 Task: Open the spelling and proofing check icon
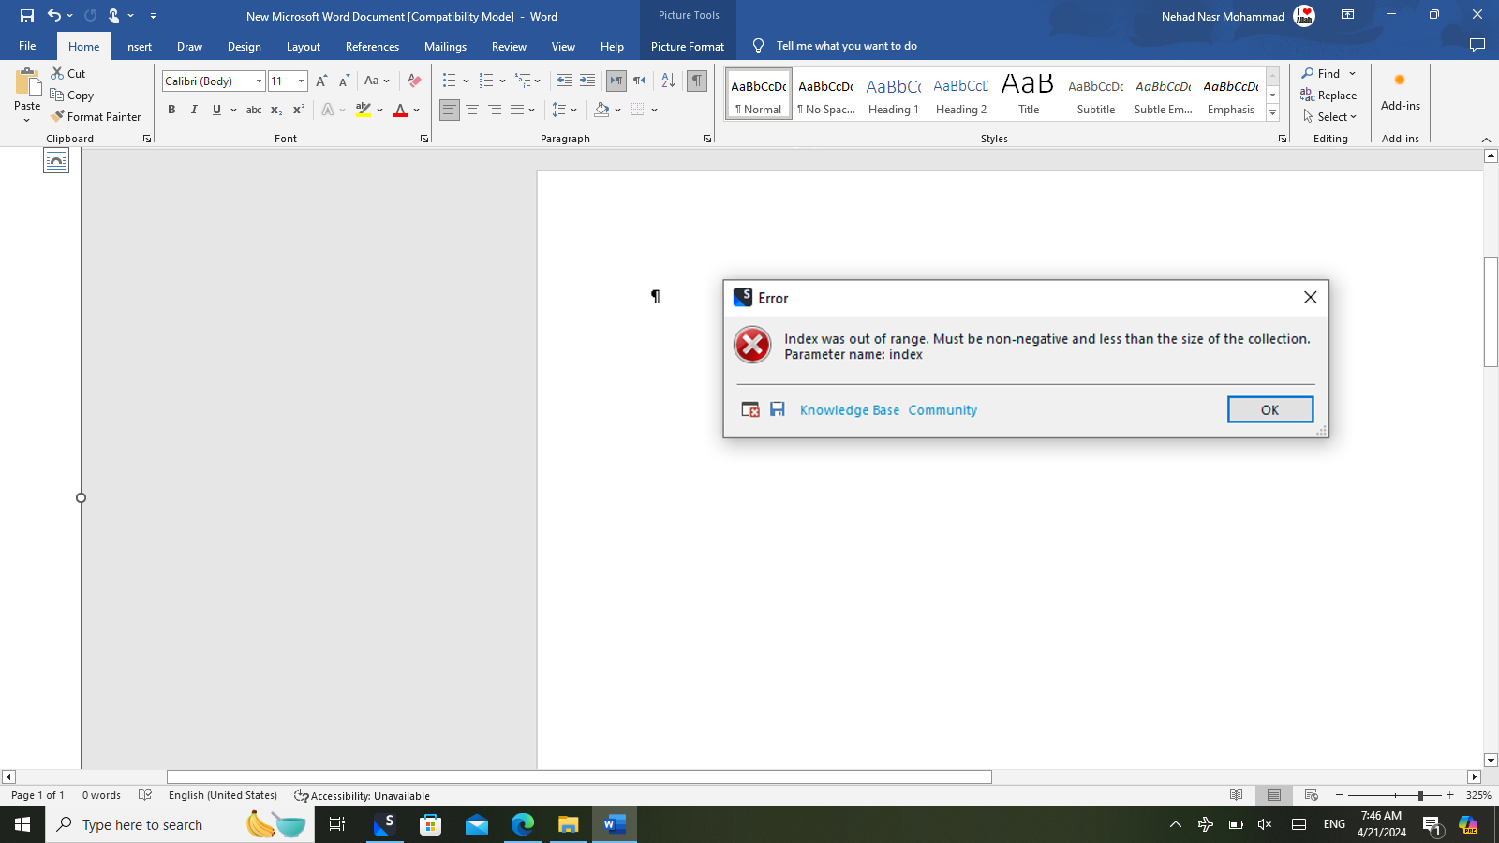(x=145, y=795)
